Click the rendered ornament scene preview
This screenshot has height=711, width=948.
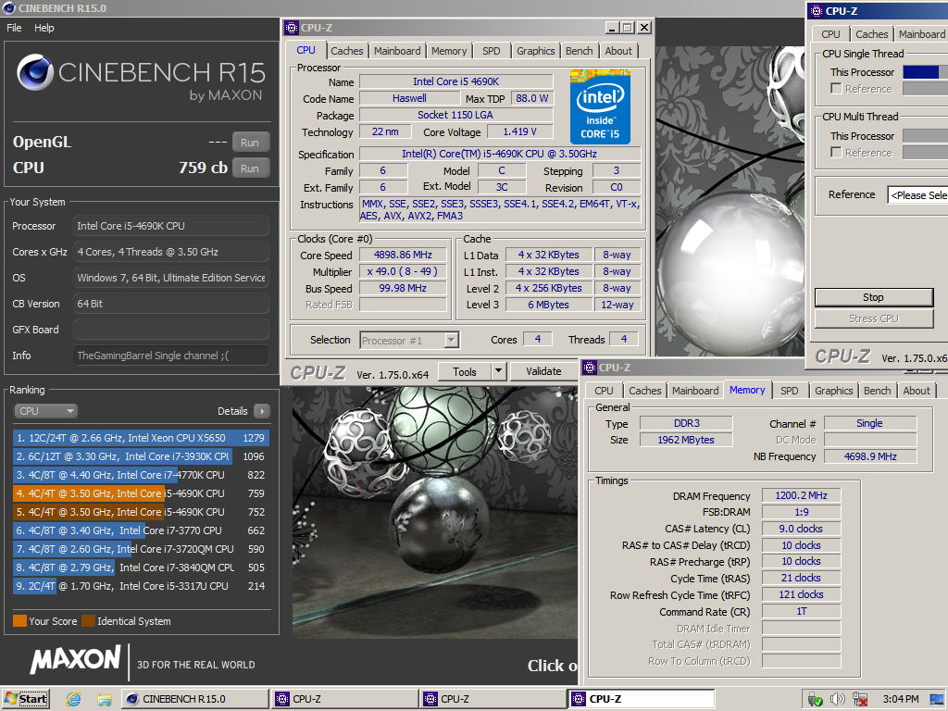click(435, 513)
